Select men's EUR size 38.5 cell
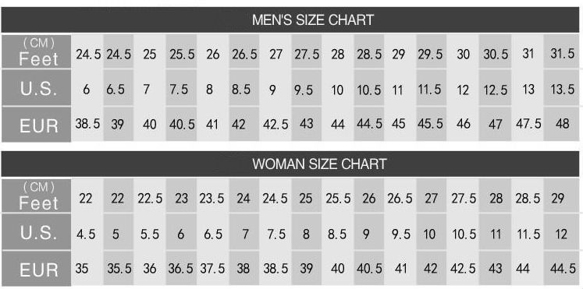This screenshot has width=583, height=289. coord(87,124)
